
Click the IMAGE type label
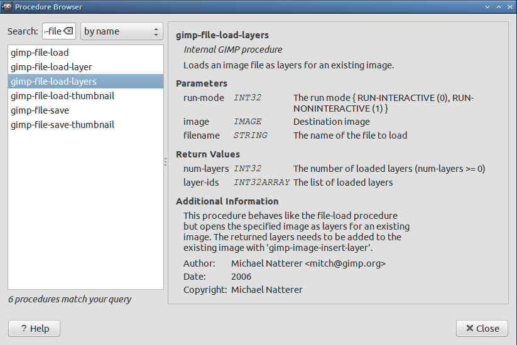click(248, 122)
